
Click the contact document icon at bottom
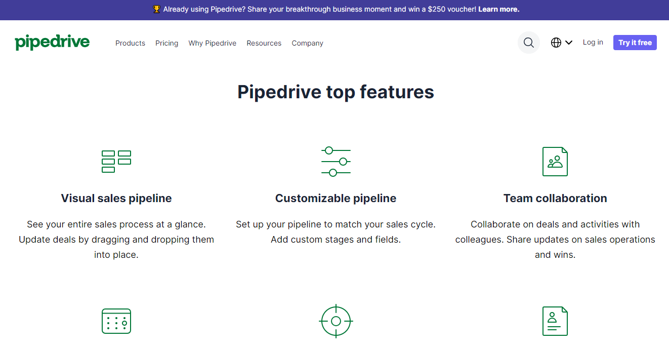pos(555,321)
